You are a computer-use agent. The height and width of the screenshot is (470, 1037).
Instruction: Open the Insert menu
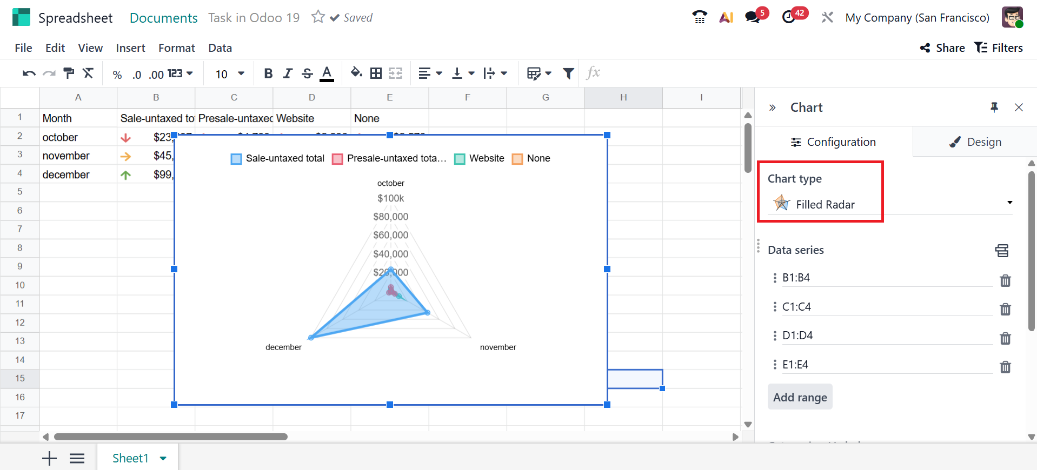point(130,48)
